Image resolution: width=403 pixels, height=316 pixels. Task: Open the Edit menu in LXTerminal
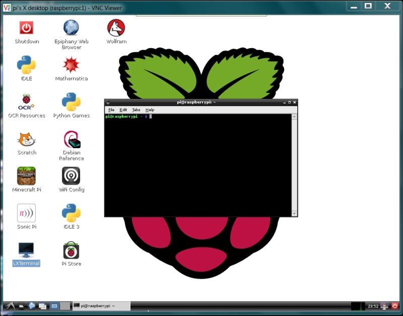pos(123,110)
